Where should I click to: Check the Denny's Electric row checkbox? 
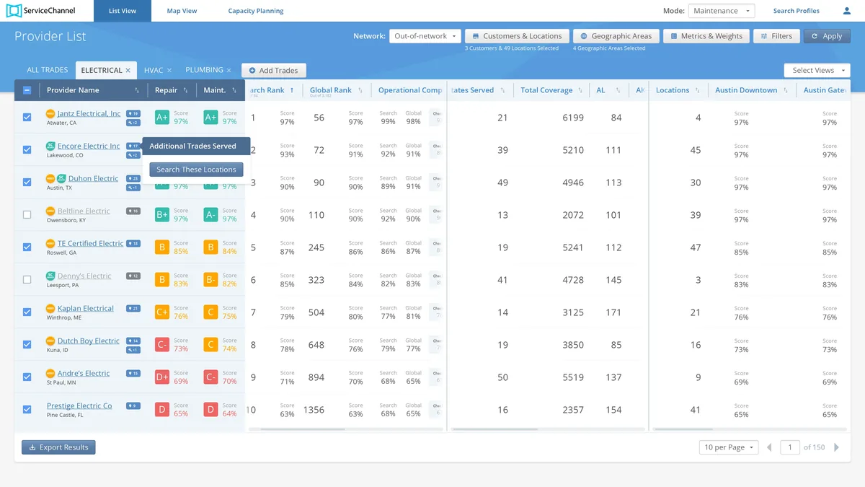(x=27, y=279)
